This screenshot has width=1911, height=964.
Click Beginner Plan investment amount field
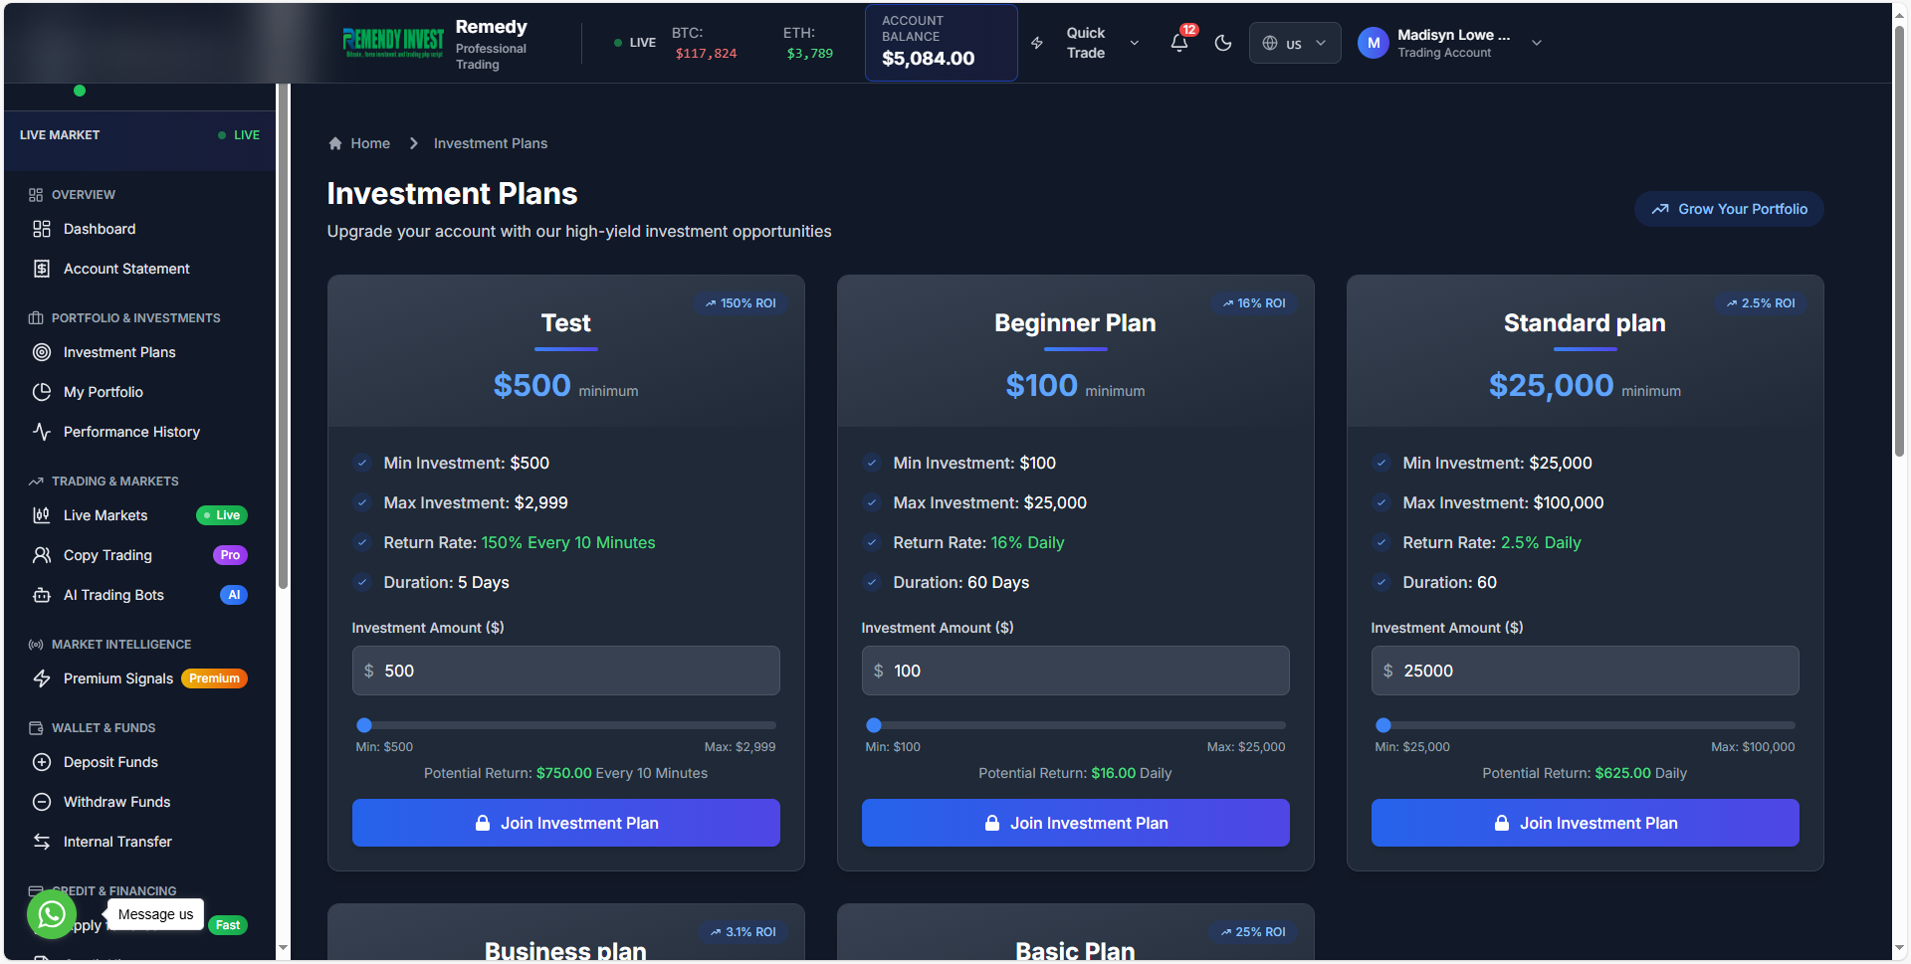[x=1076, y=671]
